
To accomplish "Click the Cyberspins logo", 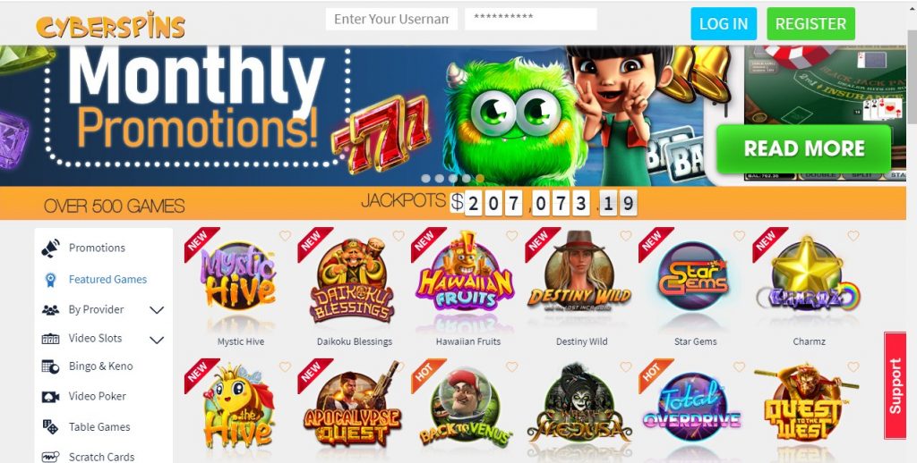I will [110, 25].
